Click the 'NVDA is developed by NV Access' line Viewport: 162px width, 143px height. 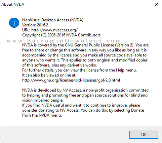(x=85, y=90)
